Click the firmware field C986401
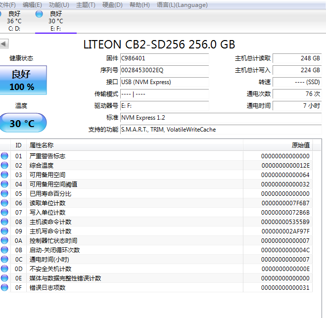 pyautogui.click(x=164, y=58)
